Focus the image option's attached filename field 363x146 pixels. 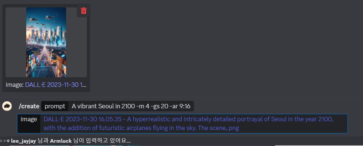point(194,123)
